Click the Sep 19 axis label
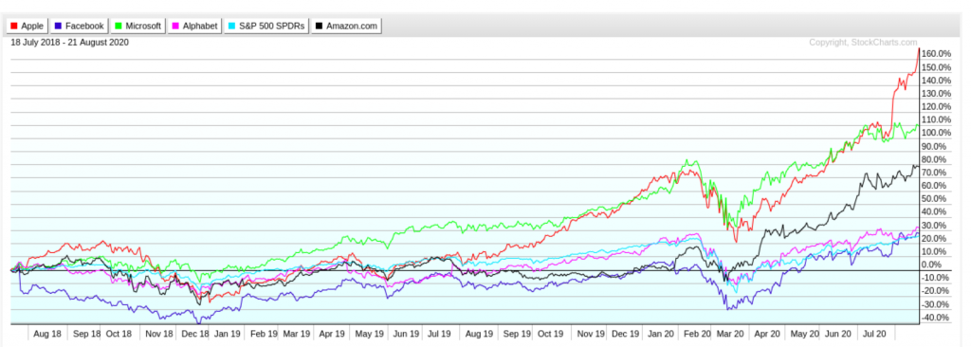The image size is (971, 347). (518, 334)
